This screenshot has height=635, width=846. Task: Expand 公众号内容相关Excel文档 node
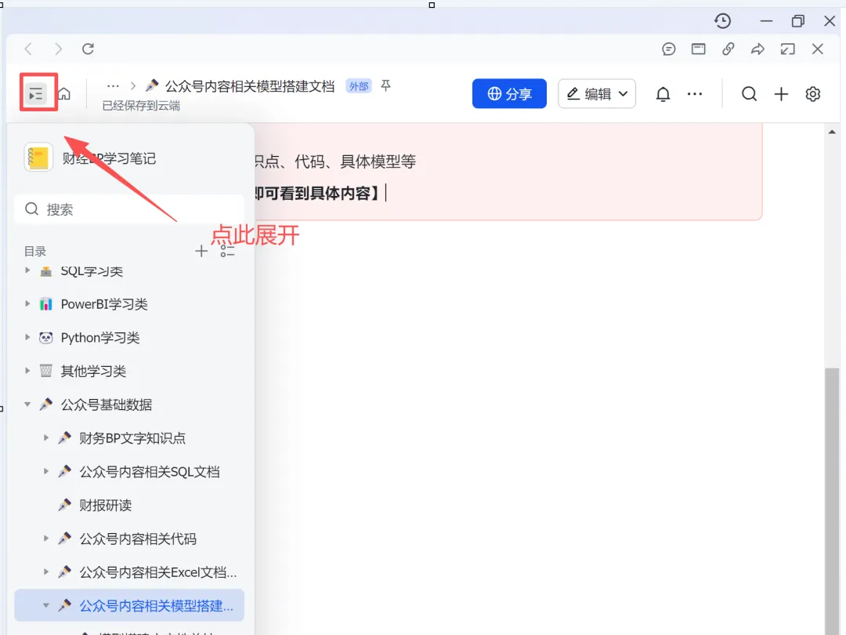(x=46, y=571)
